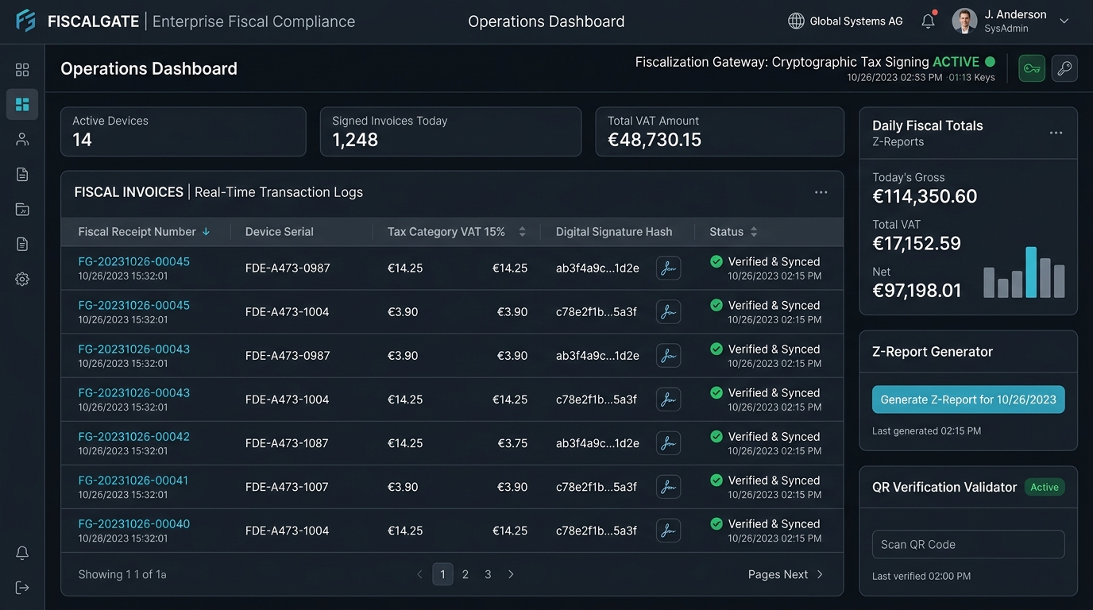Click the bell icon in the left sidebar
The height and width of the screenshot is (610, 1093).
pos(22,553)
